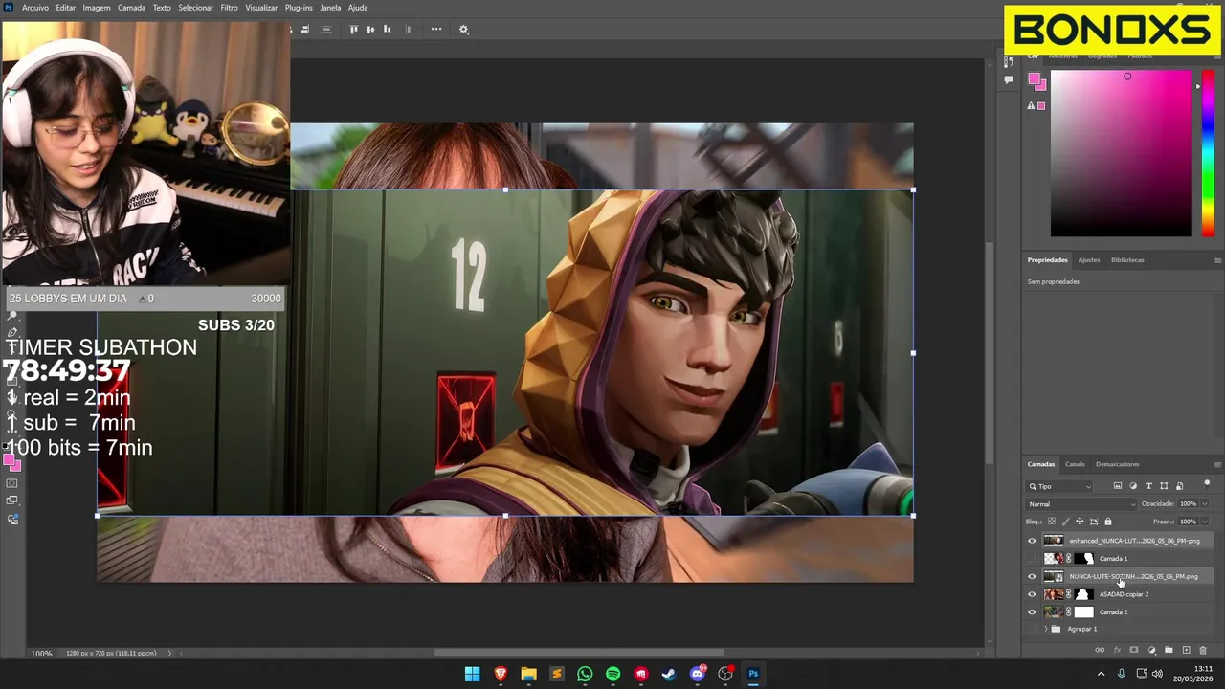Pick a color in the color field
This screenshot has width=1225, height=689.
[1121, 153]
